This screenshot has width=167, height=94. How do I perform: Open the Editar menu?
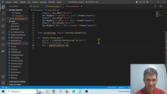[16, 2]
